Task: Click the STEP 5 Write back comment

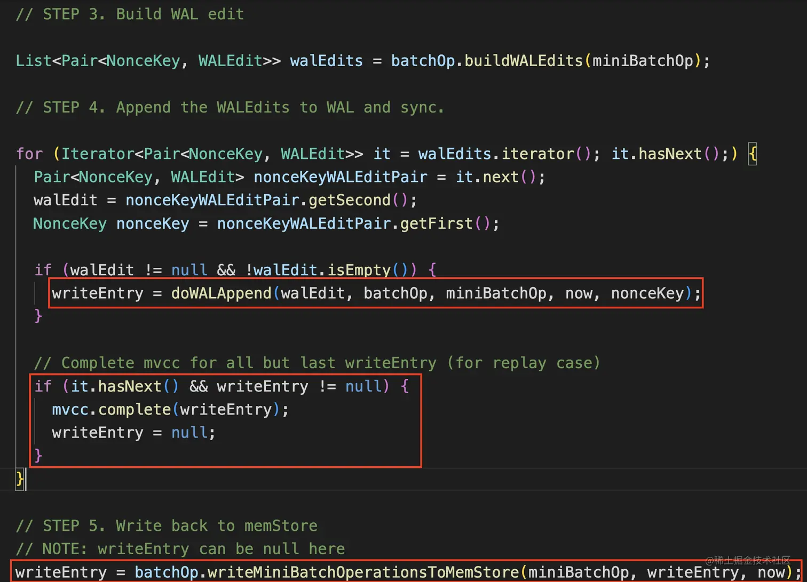Action: pyautogui.click(x=165, y=525)
